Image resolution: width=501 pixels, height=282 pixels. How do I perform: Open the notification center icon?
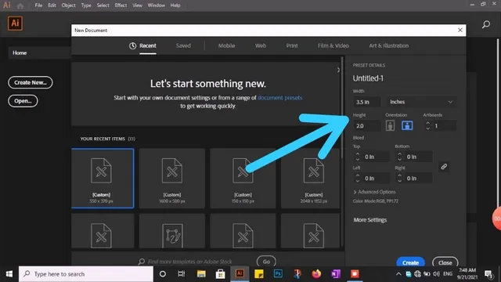(x=488, y=273)
